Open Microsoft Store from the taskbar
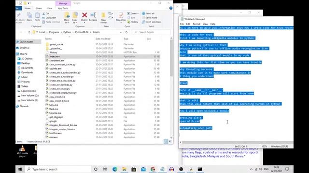309x173 pixels. pos(134,169)
